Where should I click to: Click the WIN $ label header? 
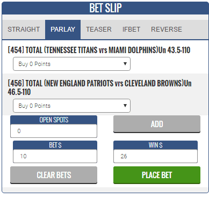pyautogui.click(x=155, y=145)
